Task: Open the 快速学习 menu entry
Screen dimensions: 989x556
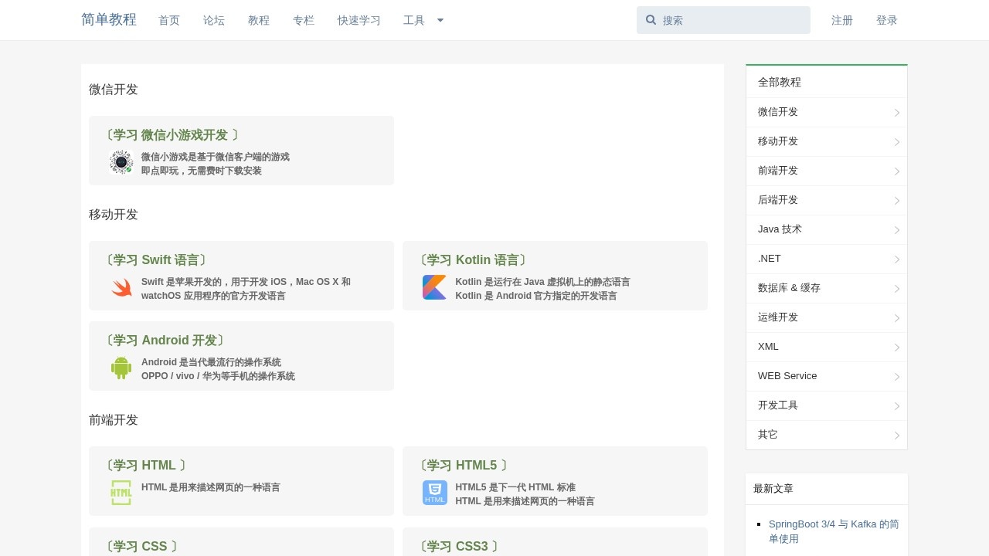Action: [x=359, y=21]
